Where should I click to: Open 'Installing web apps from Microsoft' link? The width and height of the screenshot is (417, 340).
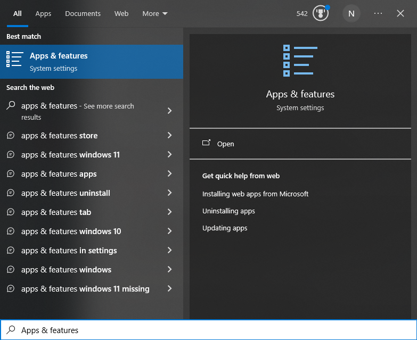255,194
